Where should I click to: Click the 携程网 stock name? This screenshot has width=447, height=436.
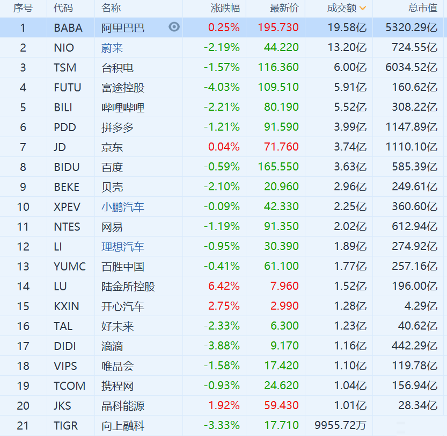(118, 386)
